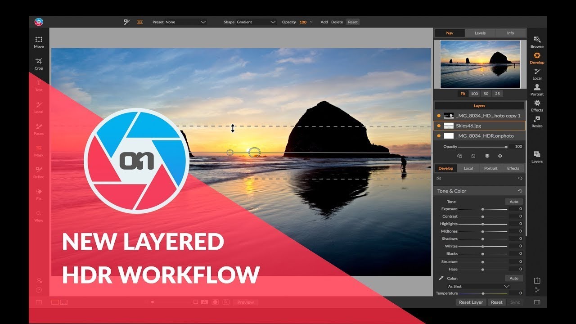This screenshot has width=576, height=324.
Task: Open the Local module in right sidebar
Action: (x=537, y=74)
